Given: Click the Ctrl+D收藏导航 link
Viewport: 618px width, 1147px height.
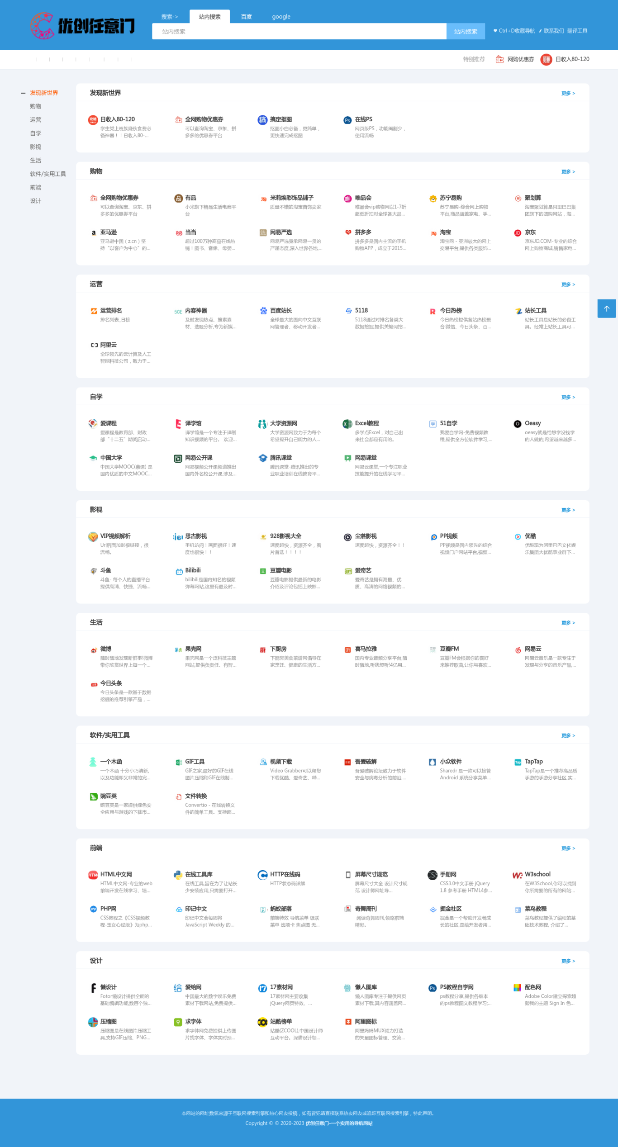Looking at the screenshot, I should (514, 31).
